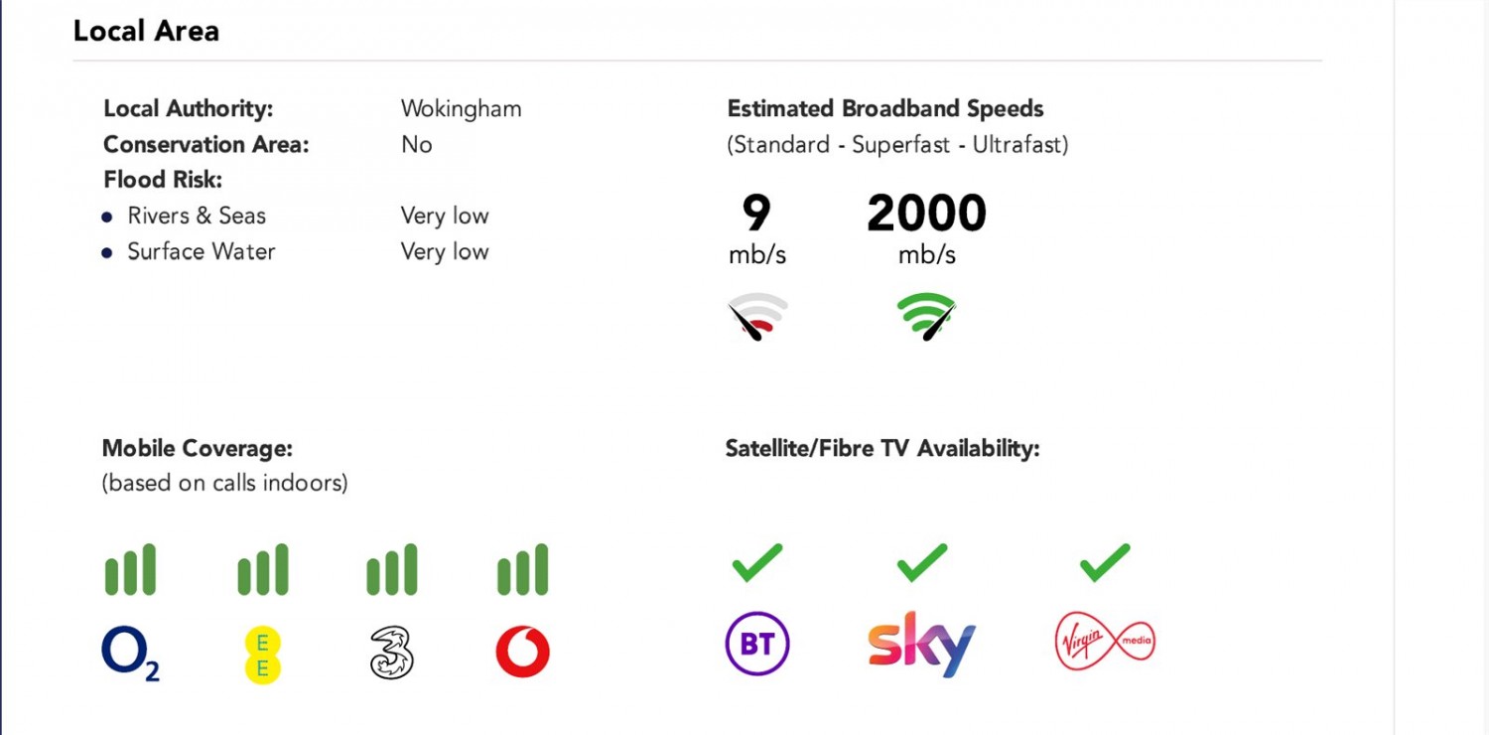The width and height of the screenshot is (1489, 735).
Task: Click the Three network logo
Action: pyautogui.click(x=391, y=653)
